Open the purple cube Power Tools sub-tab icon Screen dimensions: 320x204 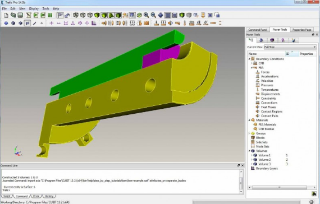click(272, 40)
